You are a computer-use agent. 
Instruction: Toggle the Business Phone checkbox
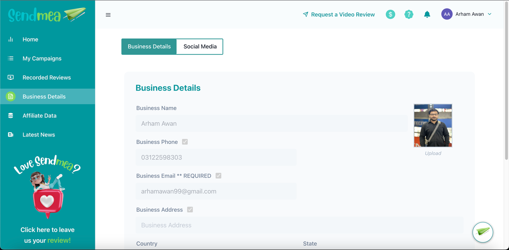click(x=185, y=142)
